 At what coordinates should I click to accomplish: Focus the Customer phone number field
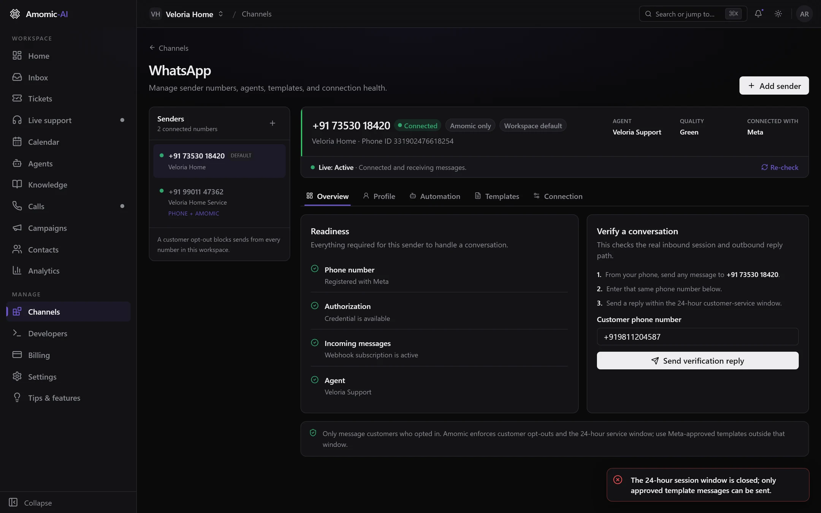tap(697, 337)
